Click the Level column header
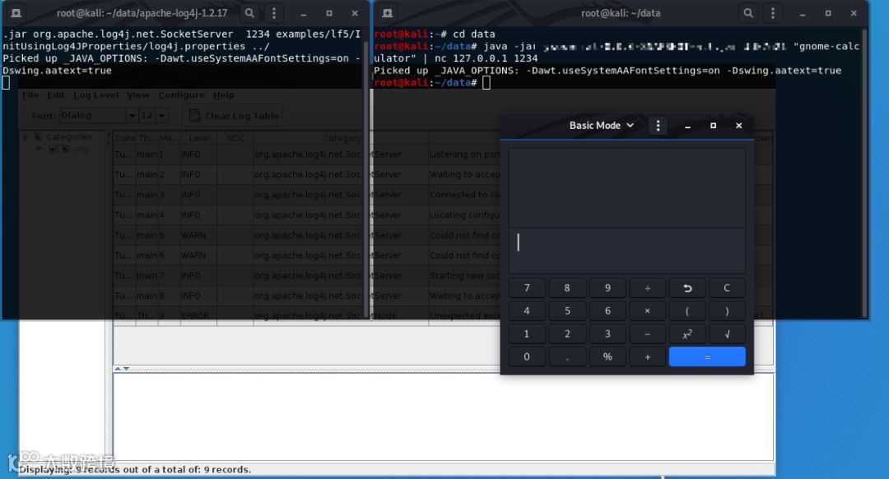This screenshot has height=479, width=889. (x=198, y=138)
